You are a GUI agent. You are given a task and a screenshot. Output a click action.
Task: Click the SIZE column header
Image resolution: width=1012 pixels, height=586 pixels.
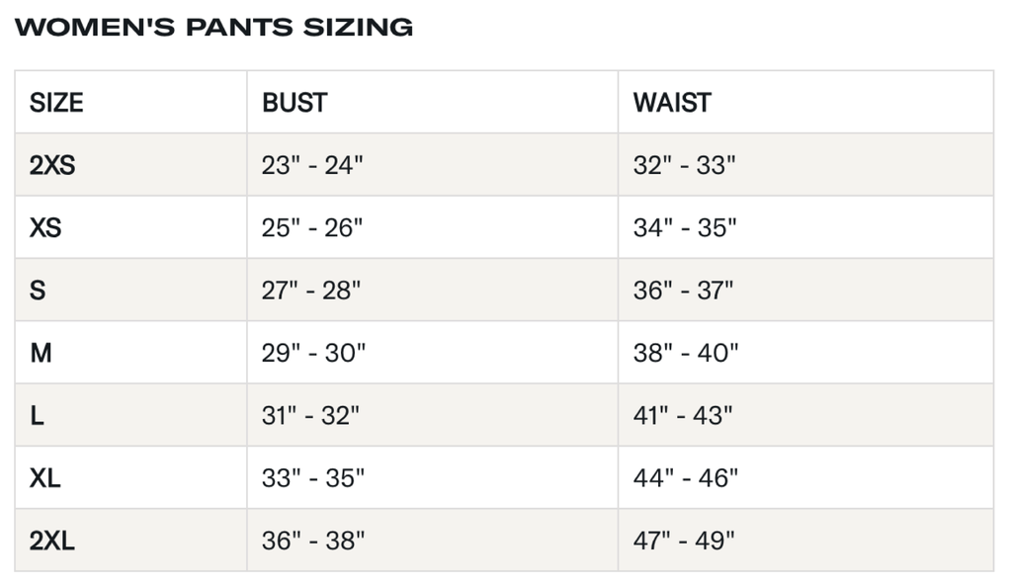56,103
